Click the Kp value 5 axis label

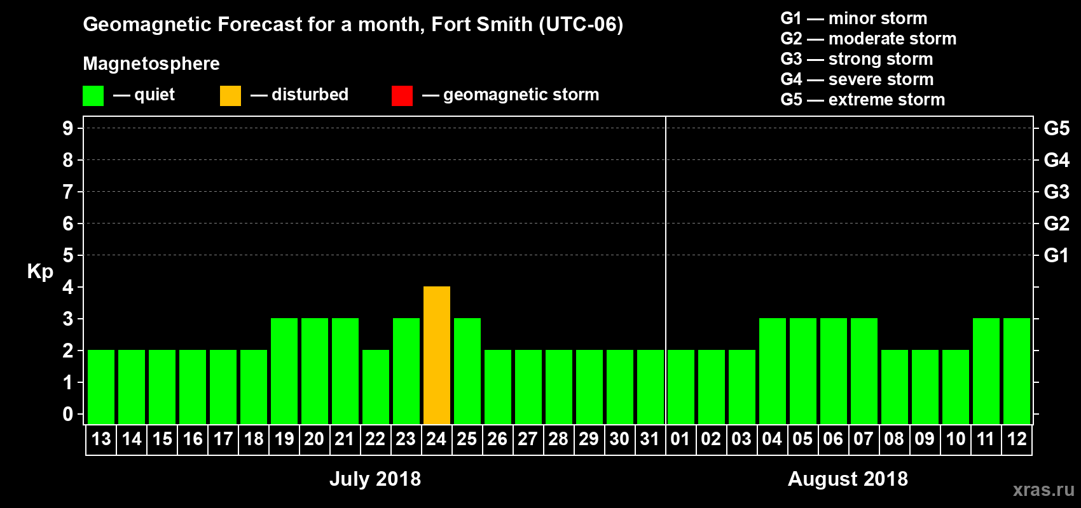(x=68, y=255)
